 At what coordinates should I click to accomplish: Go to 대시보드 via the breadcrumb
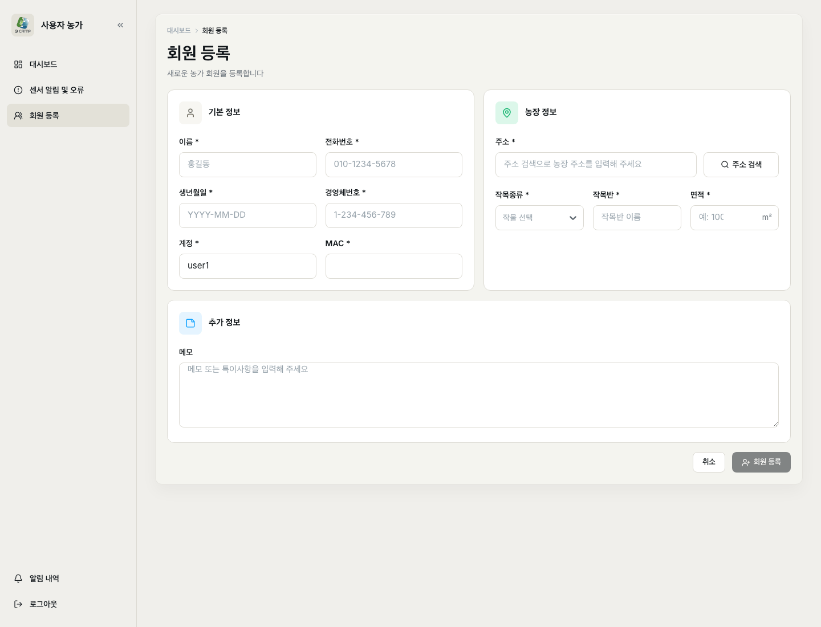point(179,31)
